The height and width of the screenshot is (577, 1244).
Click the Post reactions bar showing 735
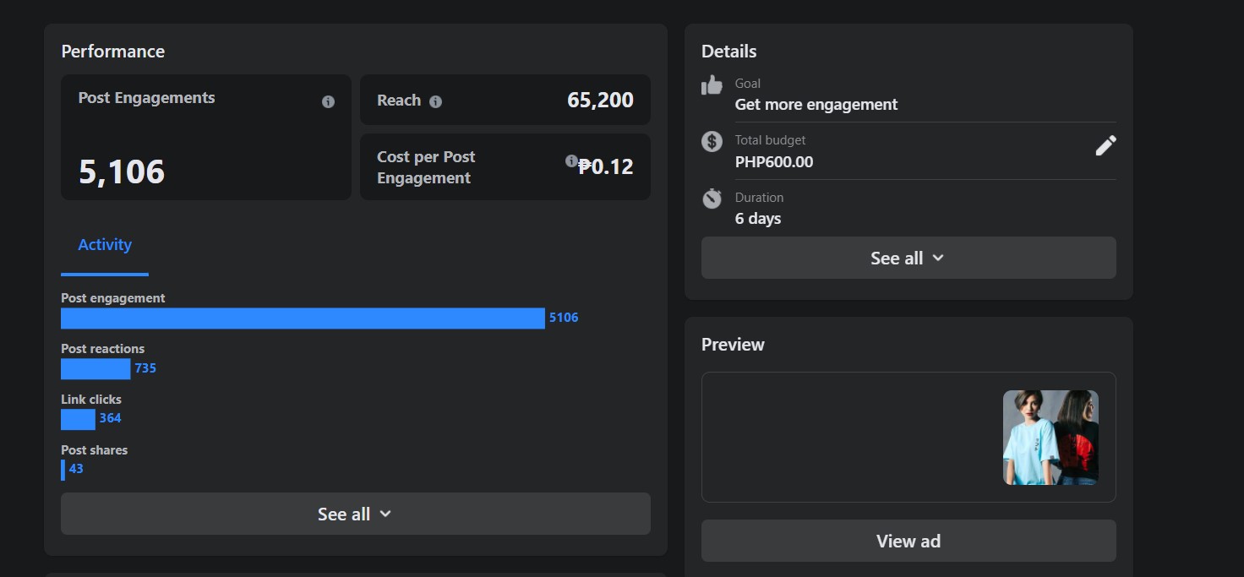95,369
